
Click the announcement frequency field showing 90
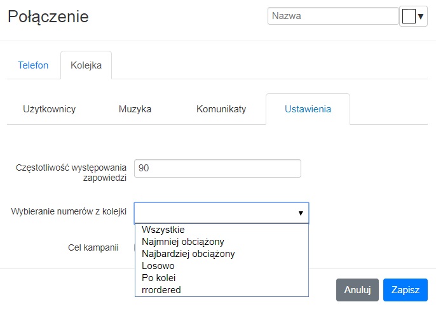pos(217,168)
